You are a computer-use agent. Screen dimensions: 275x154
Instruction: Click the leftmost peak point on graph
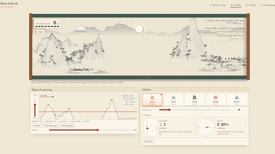48,105
